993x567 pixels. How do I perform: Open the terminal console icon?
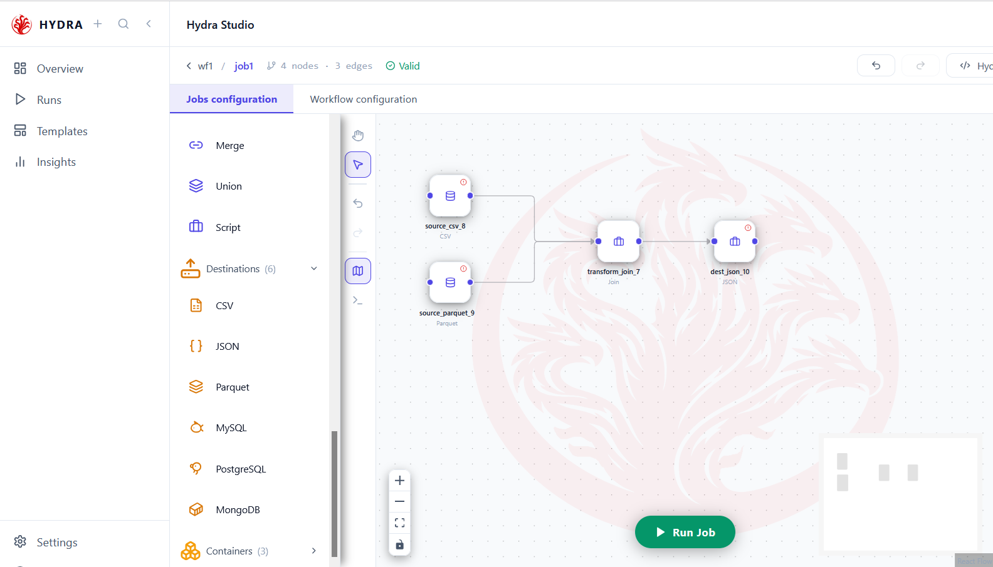click(358, 300)
